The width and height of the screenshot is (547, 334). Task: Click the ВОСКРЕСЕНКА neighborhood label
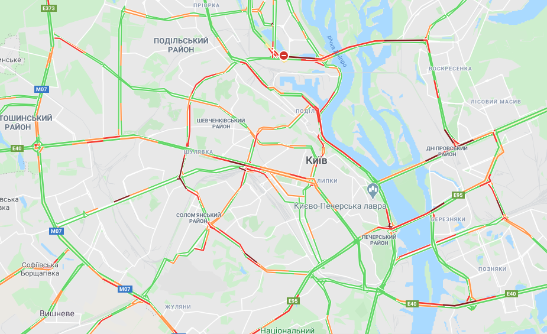450,69
